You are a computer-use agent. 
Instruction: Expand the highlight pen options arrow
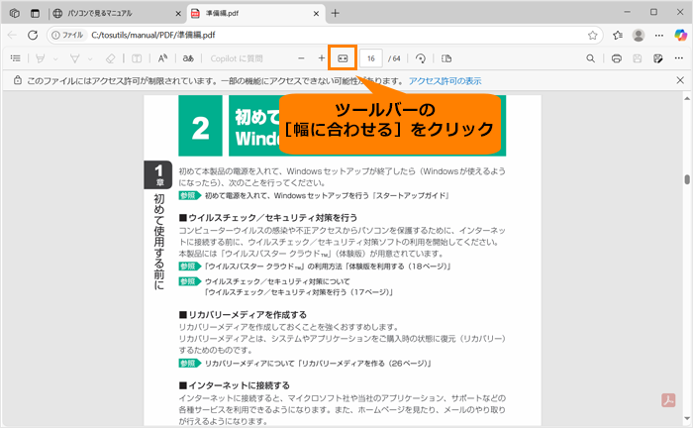pyautogui.click(x=55, y=58)
